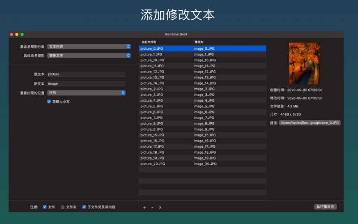The width and height of the screenshot is (358, 224).
Task: Click the 修改为 column header
Action: point(228,42)
